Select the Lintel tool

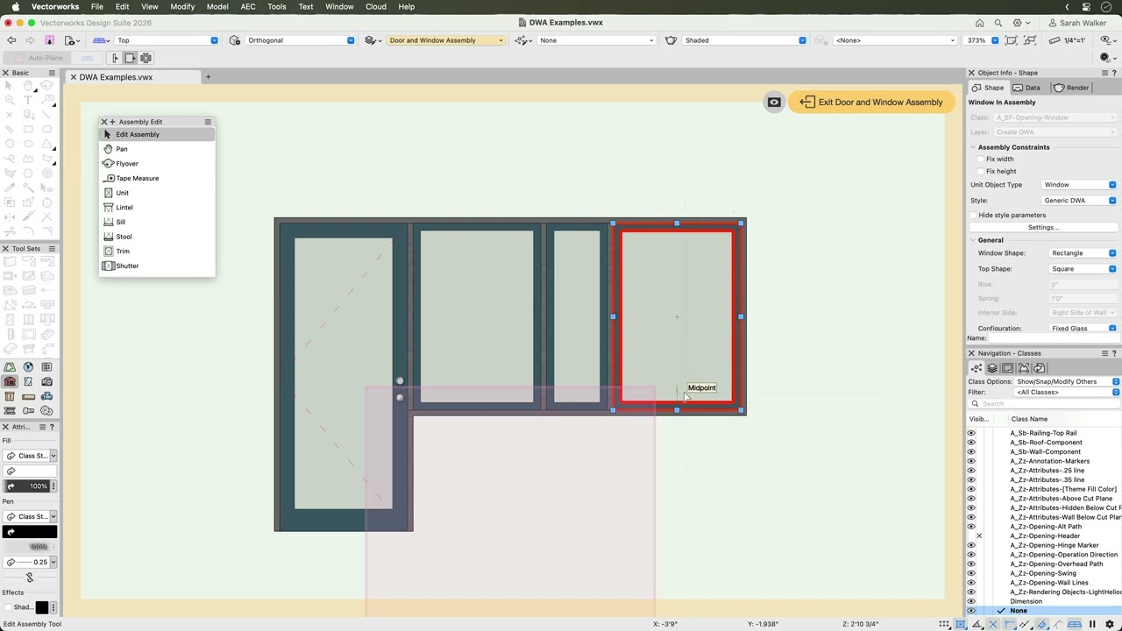pos(156,208)
